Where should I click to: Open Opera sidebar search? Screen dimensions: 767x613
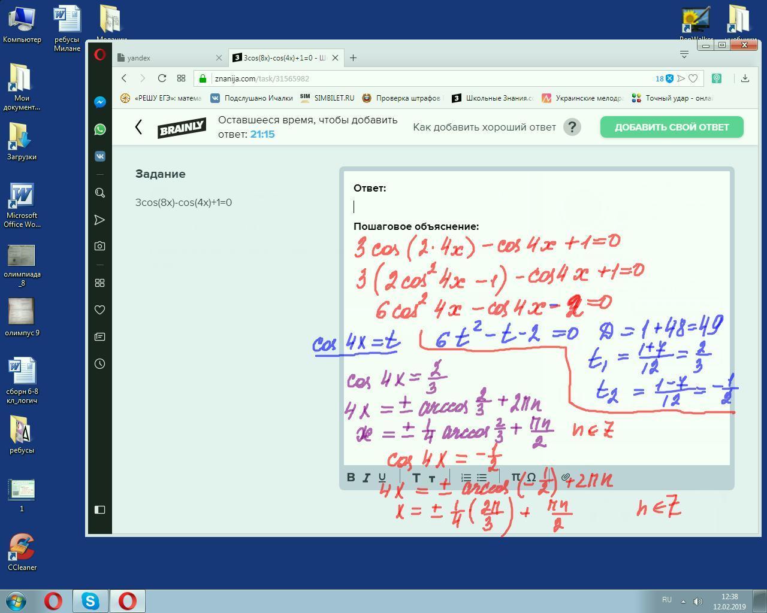click(100, 193)
